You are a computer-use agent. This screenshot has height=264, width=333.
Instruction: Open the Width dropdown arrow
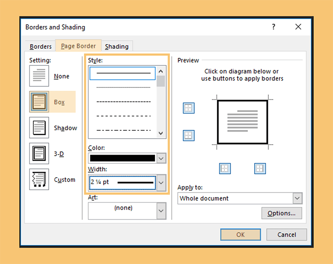(x=161, y=183)
